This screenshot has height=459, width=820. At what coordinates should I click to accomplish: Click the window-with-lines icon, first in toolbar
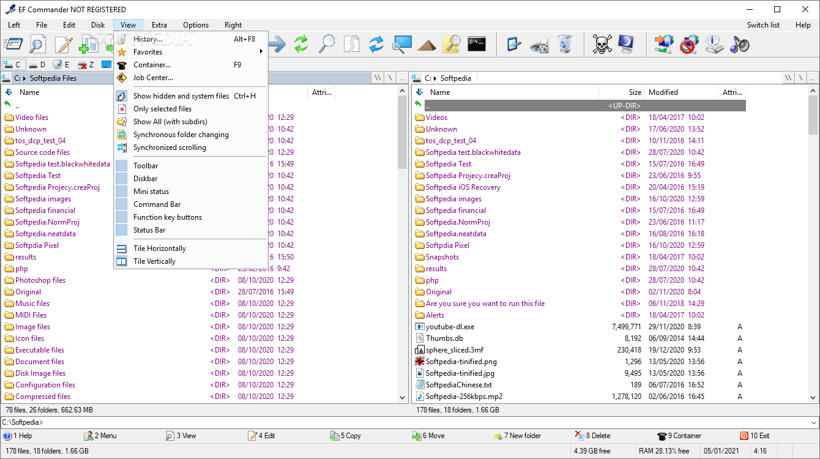[x=13, y=44]
